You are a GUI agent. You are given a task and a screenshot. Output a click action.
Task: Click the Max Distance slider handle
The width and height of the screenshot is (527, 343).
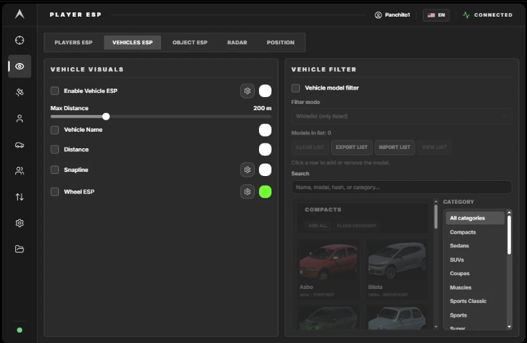106,116
